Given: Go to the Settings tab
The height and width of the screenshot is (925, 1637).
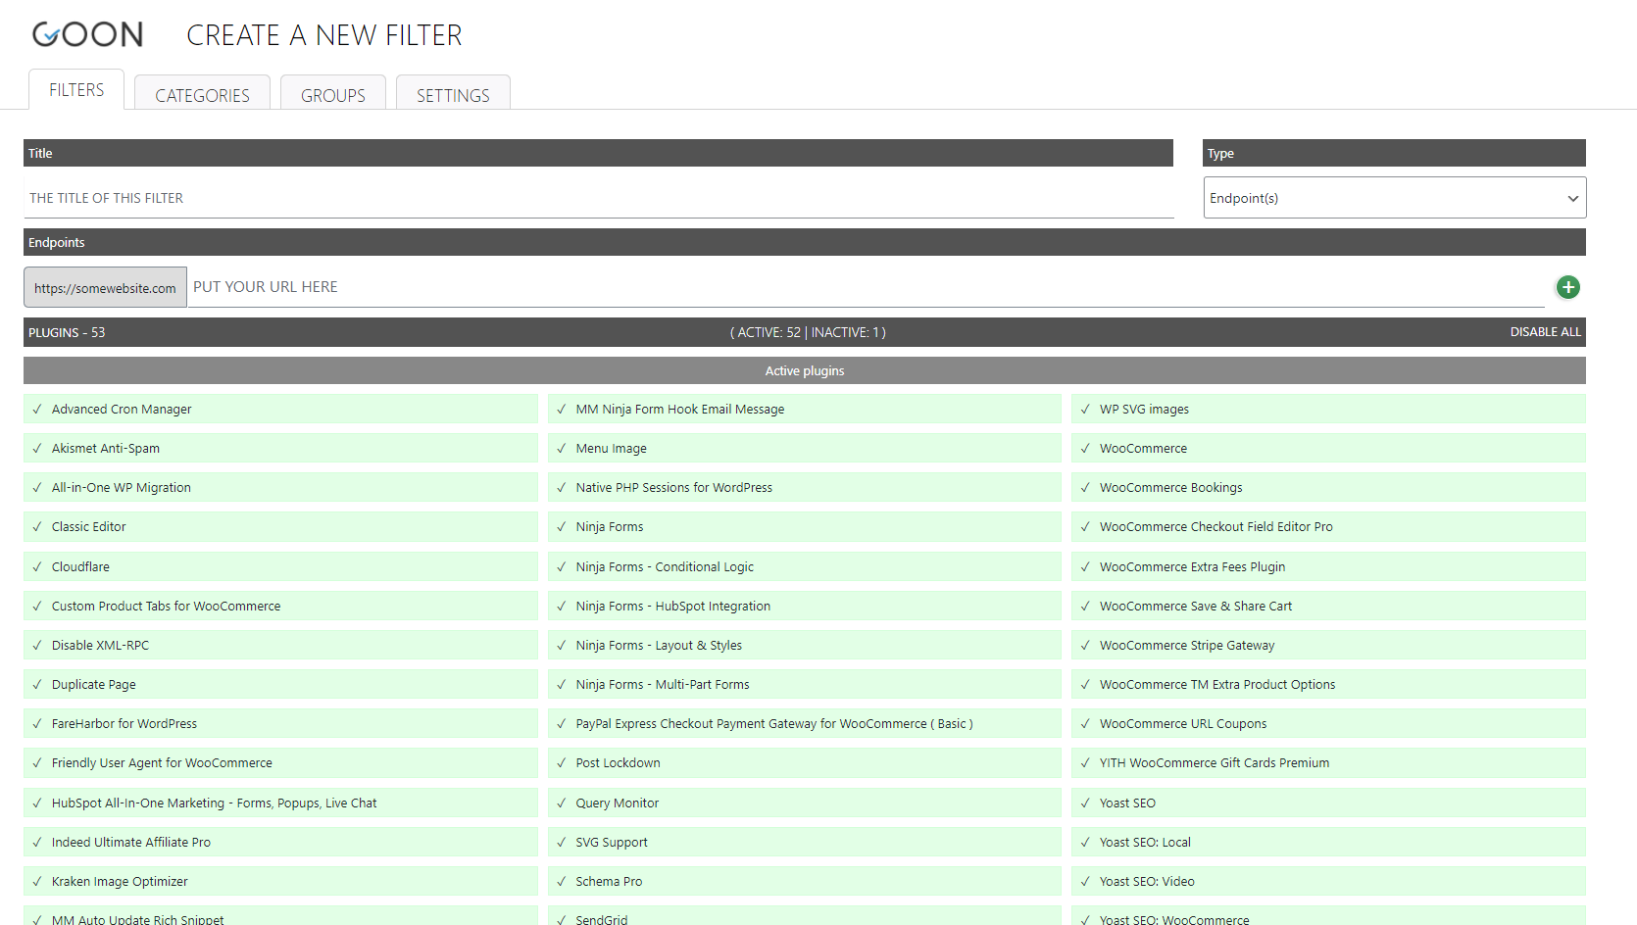Looking at the screenshot, I should click(453, 94).
